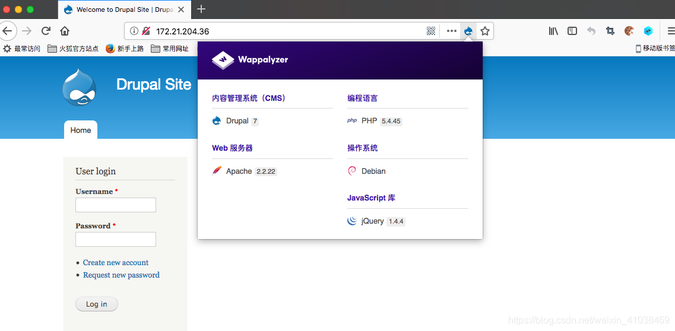Toggle the Wappalyzer Drupal icon in address bar
The height and width of the screenshot is (331, 675).
[468, 31]
